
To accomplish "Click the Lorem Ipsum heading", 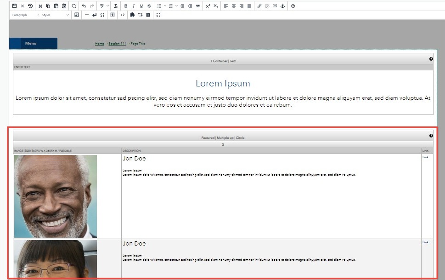I will 223,83.
